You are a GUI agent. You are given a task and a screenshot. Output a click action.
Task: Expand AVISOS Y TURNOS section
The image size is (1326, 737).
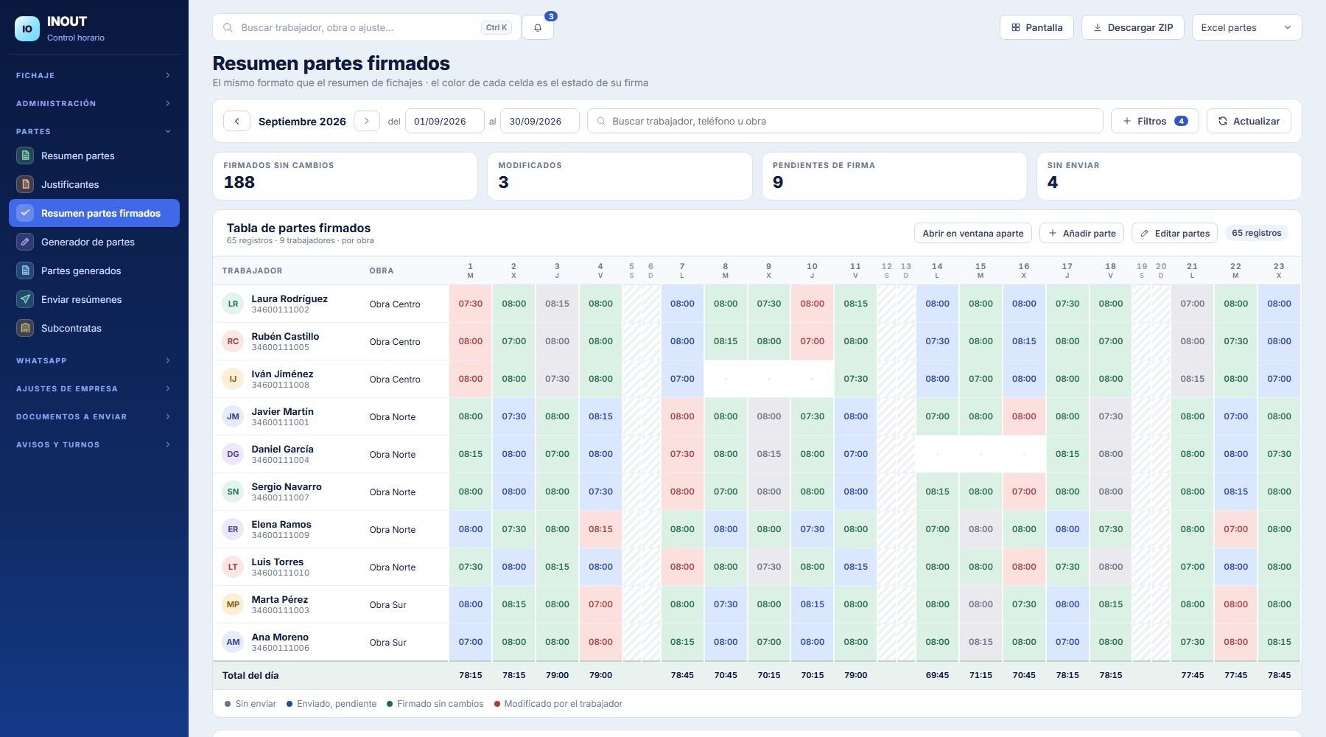click(x=94, y=444)
